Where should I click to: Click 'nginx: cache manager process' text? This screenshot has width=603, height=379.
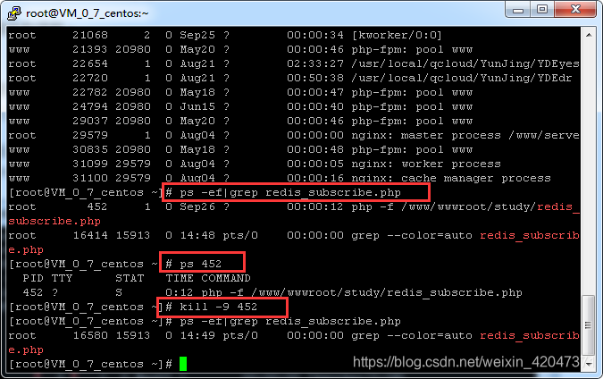coord(451,178)
